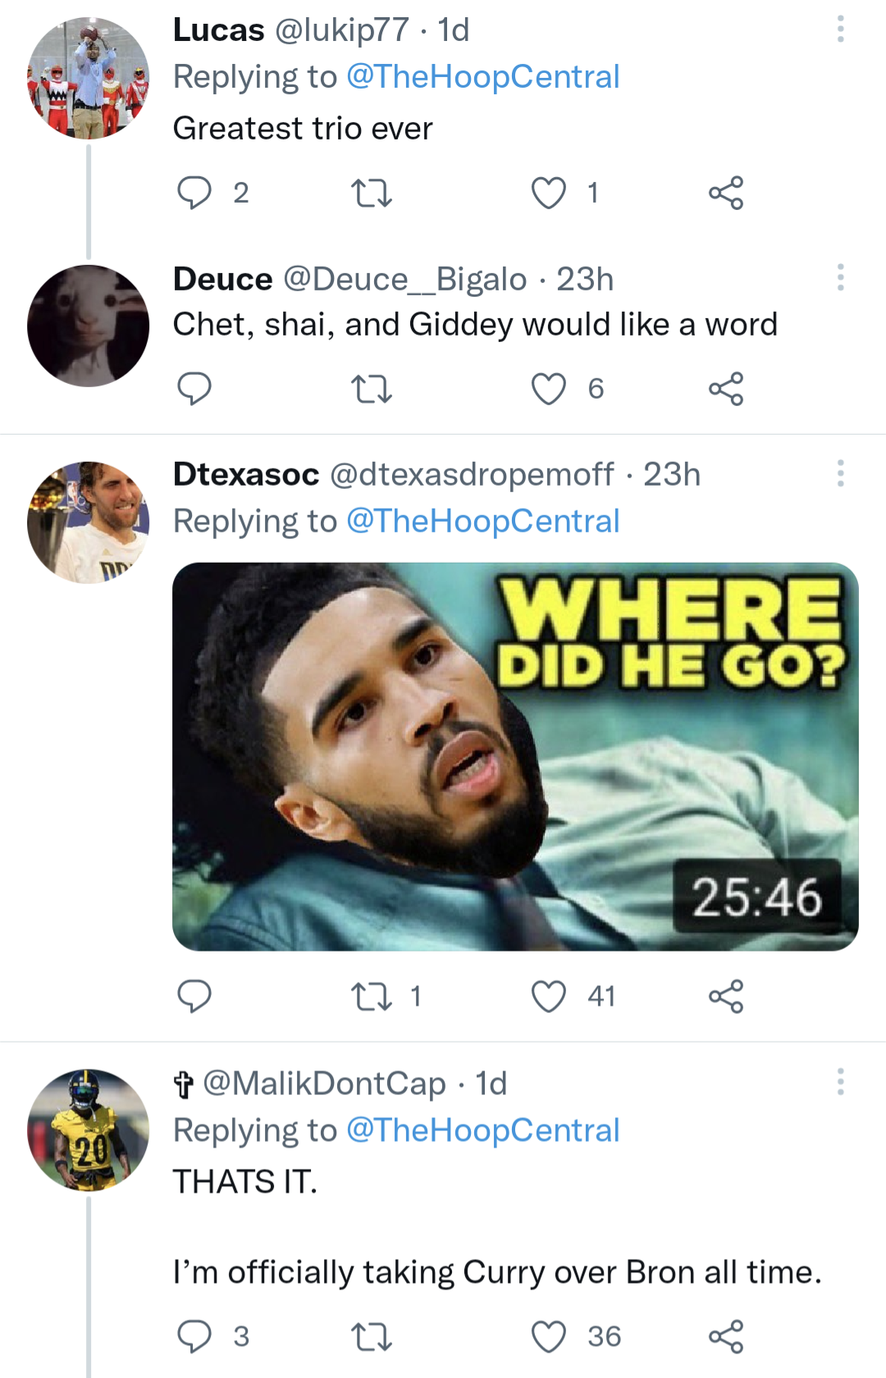Like Deuce's Chet, shai, Giddey tweet
Image resolution: width=886 pixels, height=1378 pixels.
point(548,389)
